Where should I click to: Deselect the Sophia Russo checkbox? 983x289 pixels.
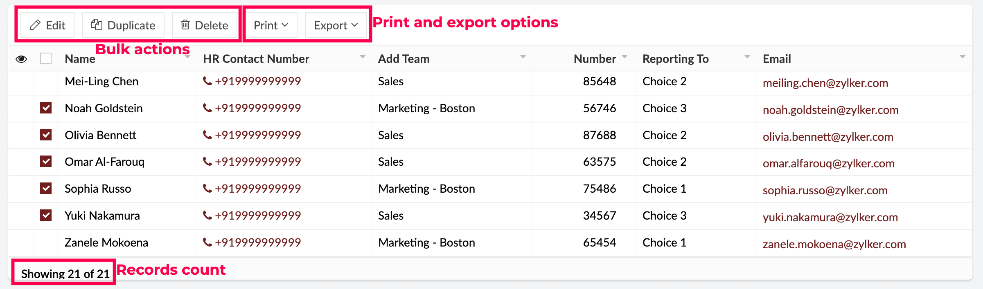tap(46, 189)
